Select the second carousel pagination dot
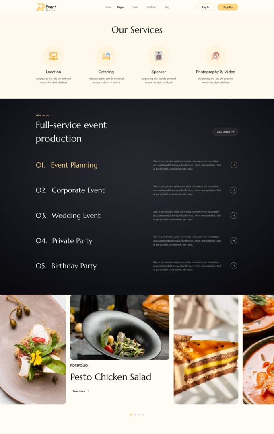 click(135, 414)
